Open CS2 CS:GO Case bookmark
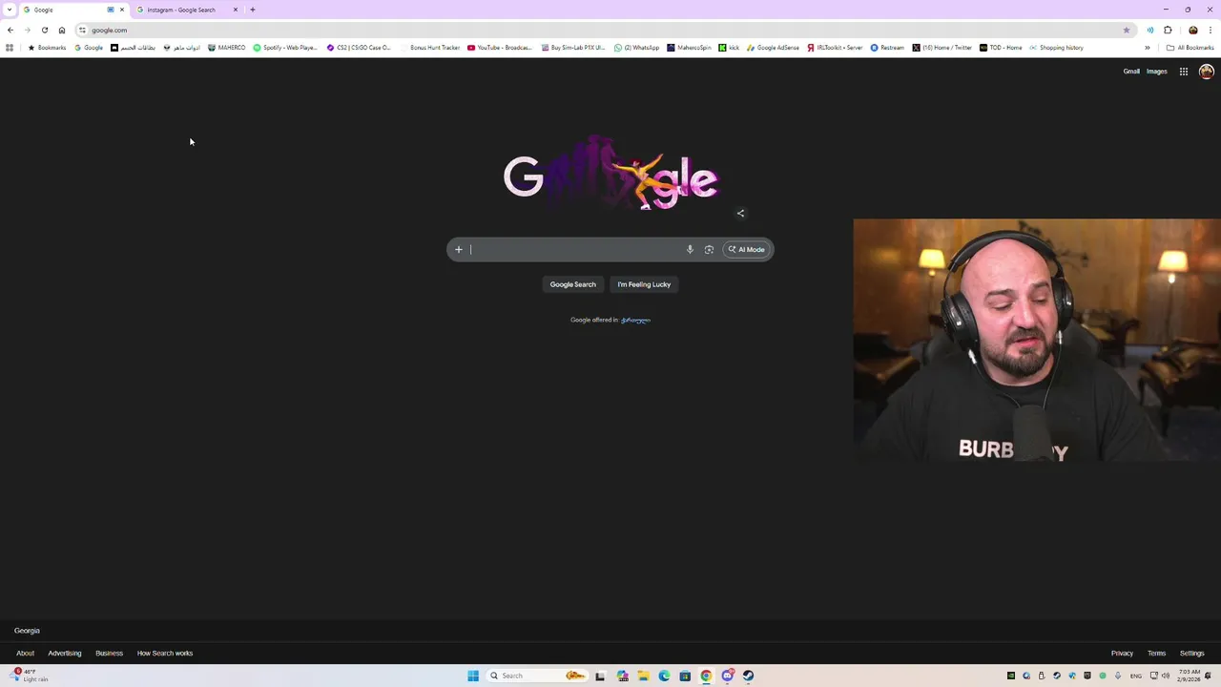 pyautogui.click(x=359, y=48)
